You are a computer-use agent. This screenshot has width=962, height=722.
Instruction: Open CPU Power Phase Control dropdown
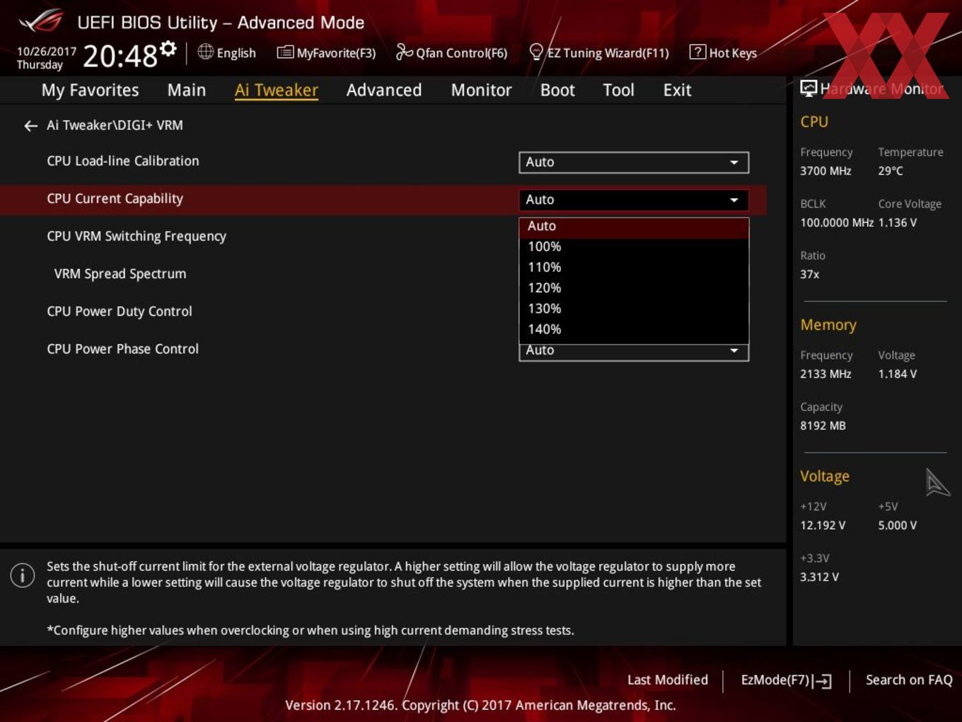(x=634, y=352)
